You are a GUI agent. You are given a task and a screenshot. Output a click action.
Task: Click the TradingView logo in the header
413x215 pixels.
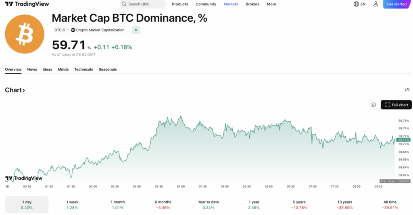pyautogui.click(x=27, y=4)
